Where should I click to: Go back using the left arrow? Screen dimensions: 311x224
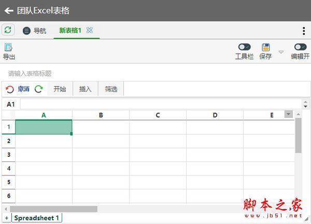tap(9, 11)
